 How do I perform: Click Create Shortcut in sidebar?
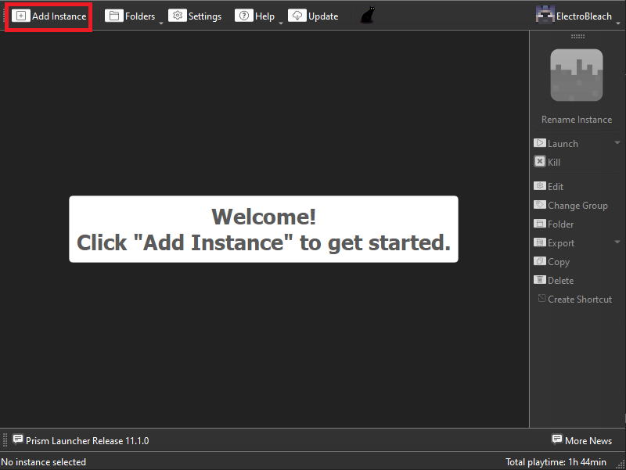(575, 300)
